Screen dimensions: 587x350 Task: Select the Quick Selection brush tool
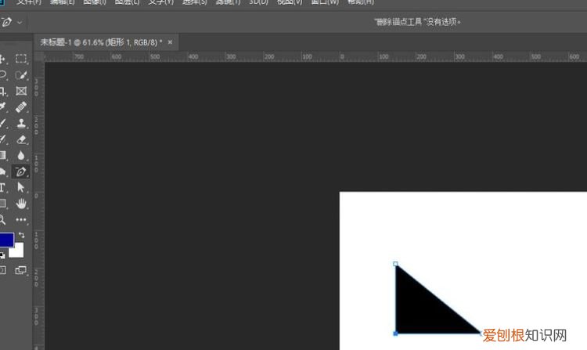point(21,75)
